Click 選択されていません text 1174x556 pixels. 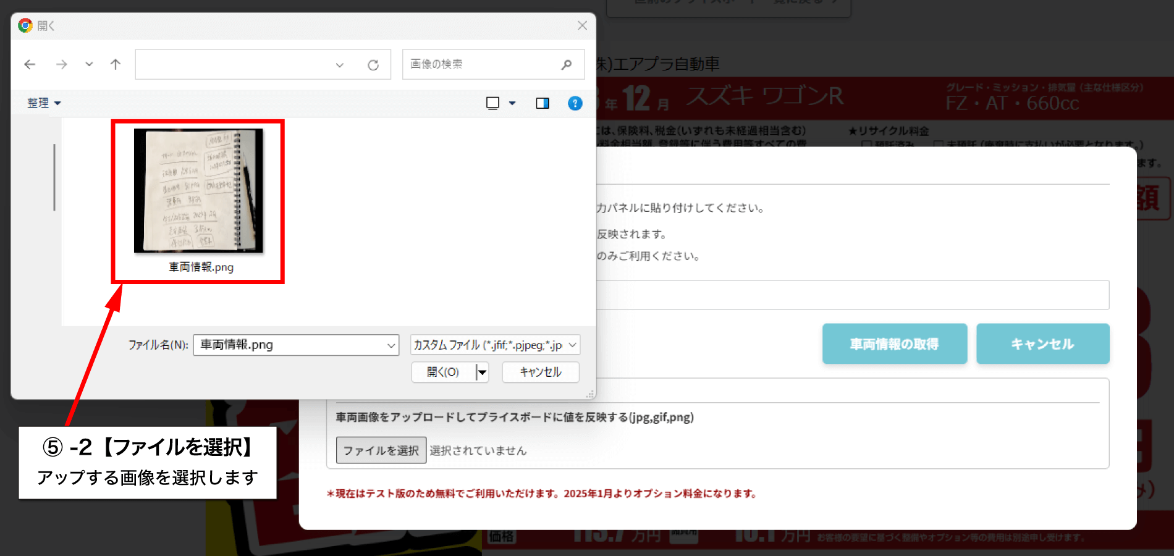pyautogui.click(x=478, y=450)
